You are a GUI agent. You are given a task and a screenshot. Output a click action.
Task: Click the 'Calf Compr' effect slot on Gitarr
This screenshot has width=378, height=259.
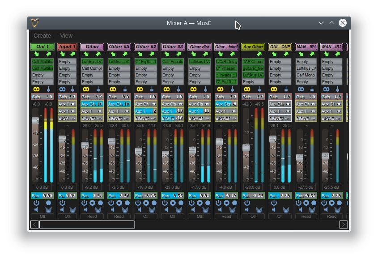coord(92,68)
